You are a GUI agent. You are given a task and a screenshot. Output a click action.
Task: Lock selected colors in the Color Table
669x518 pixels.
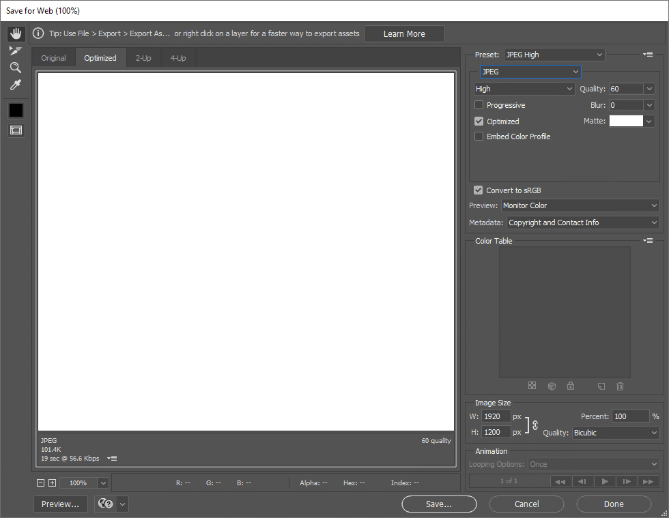click(571, 386)
